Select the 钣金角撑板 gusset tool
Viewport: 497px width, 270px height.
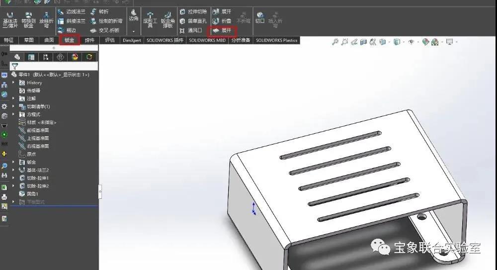click(x=167, y=20)
